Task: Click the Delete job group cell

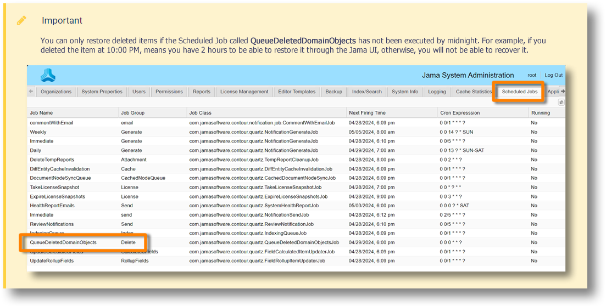Action: (x=129, y=242)
